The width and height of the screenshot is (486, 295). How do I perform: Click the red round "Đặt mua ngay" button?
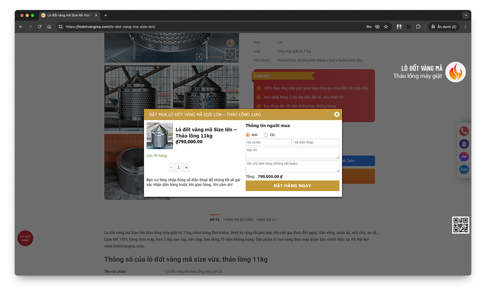pyautogui.click(x=25, y=239)
